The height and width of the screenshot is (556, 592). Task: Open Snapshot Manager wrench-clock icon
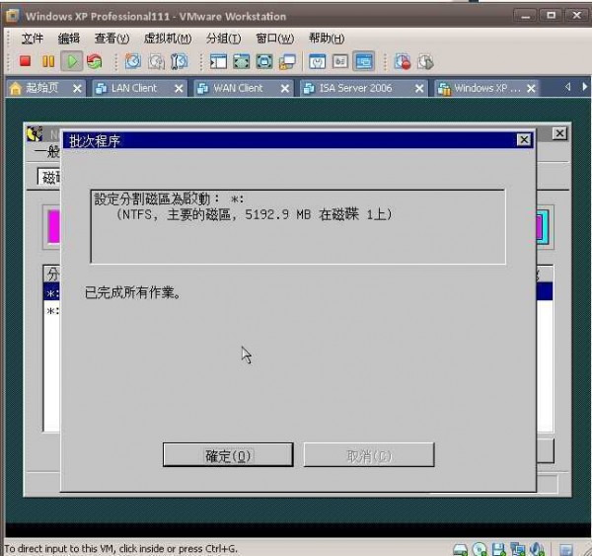coord(179,61)
